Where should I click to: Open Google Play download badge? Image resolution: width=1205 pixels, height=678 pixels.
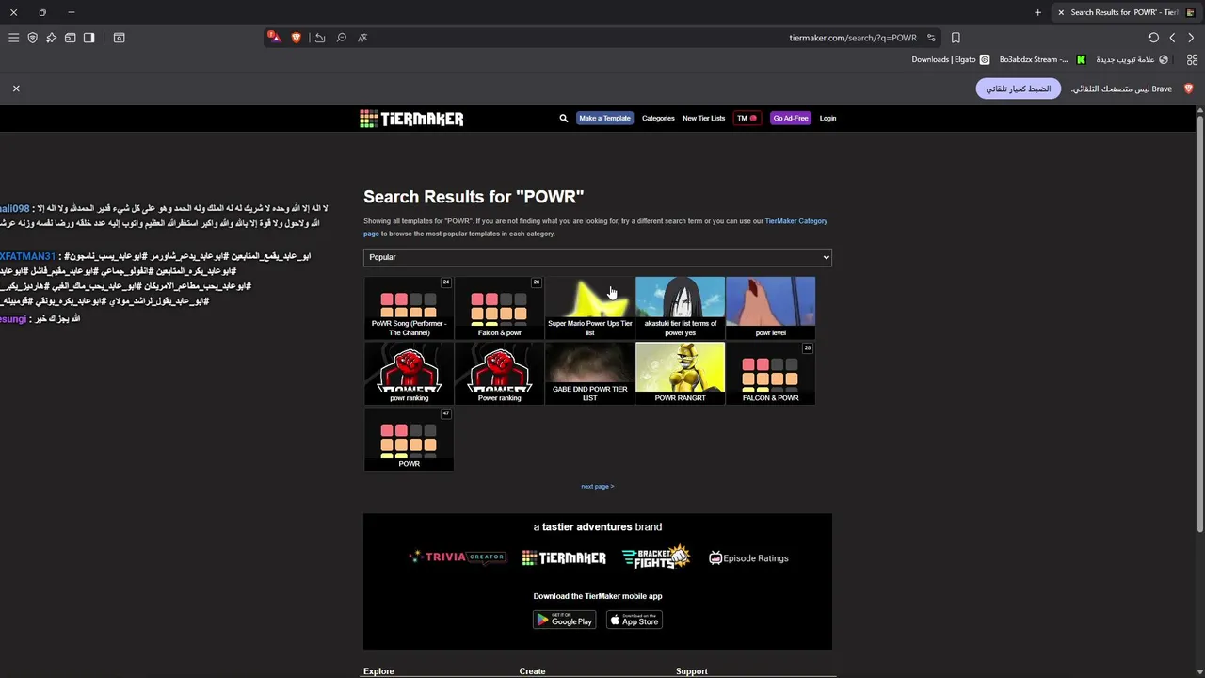(x=565, y=620)
